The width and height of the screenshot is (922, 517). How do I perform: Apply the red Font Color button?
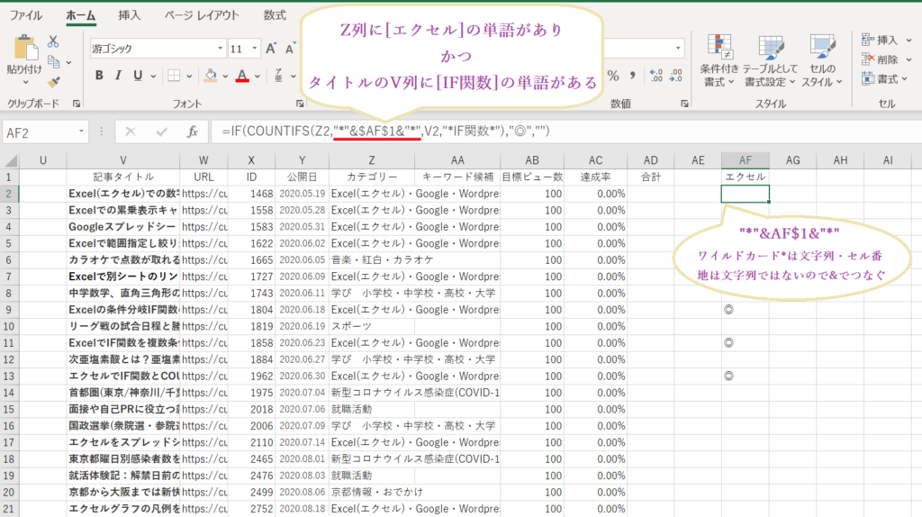[x=242, y=76]
